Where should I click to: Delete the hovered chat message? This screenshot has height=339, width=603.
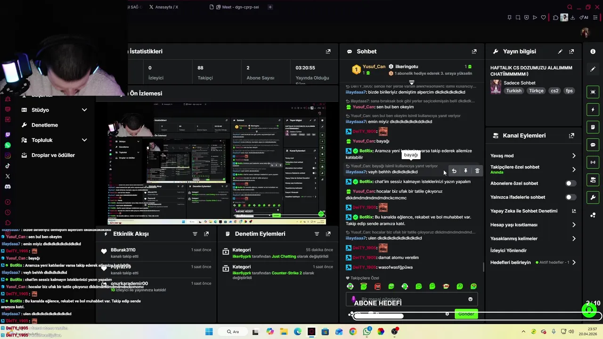click(477, 171)
